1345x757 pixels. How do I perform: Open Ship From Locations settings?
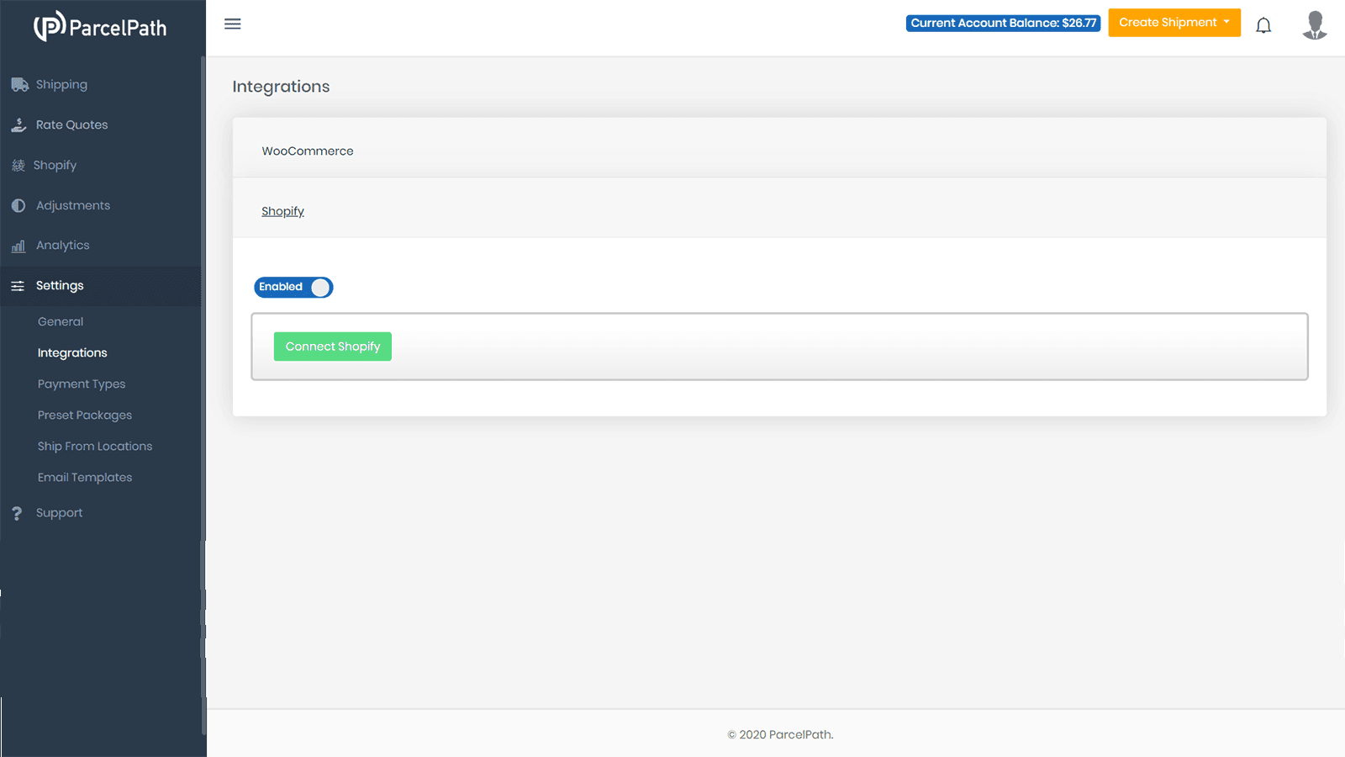pyautogui.click(x=95, y=446)
